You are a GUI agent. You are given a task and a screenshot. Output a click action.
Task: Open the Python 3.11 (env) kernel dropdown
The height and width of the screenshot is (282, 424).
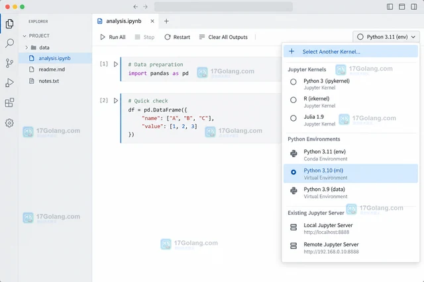pos(386,37)
